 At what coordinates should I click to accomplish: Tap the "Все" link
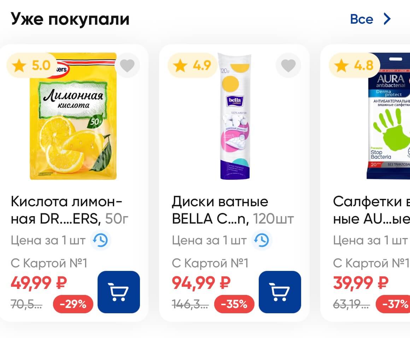click(362, 19)
